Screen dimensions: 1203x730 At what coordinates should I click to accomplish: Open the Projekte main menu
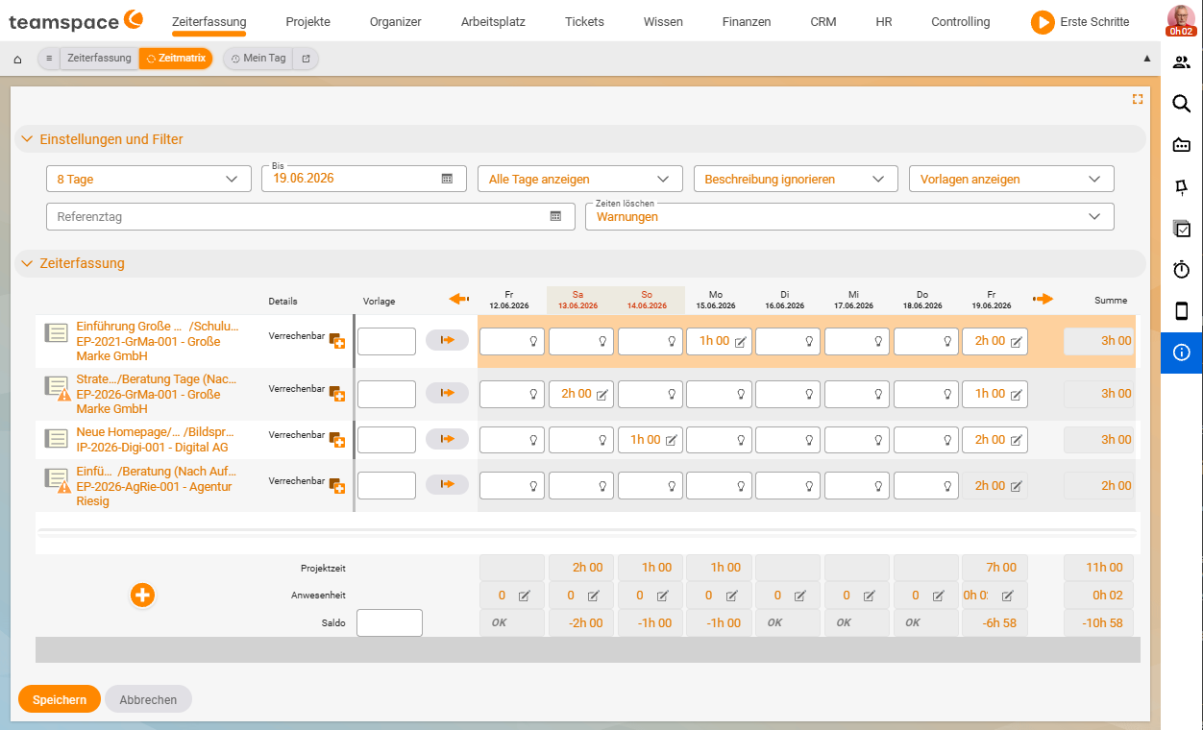coord(307,21)
